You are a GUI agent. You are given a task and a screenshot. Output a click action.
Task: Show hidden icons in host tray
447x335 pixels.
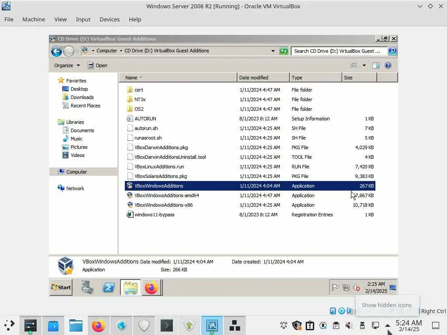(388, 325)
